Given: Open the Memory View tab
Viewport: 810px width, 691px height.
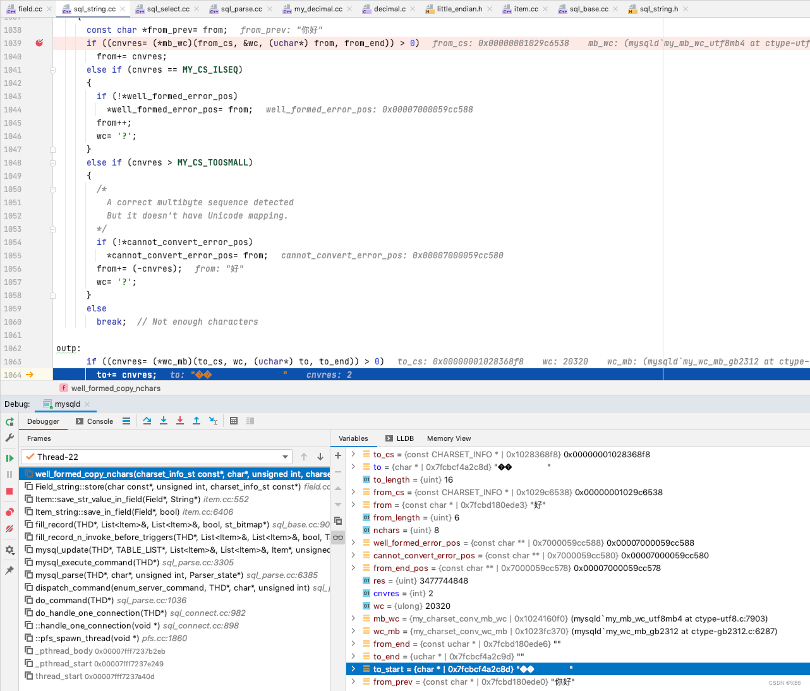Looking at the screenshot, I should pyautogui.click(x=449, y=438).
